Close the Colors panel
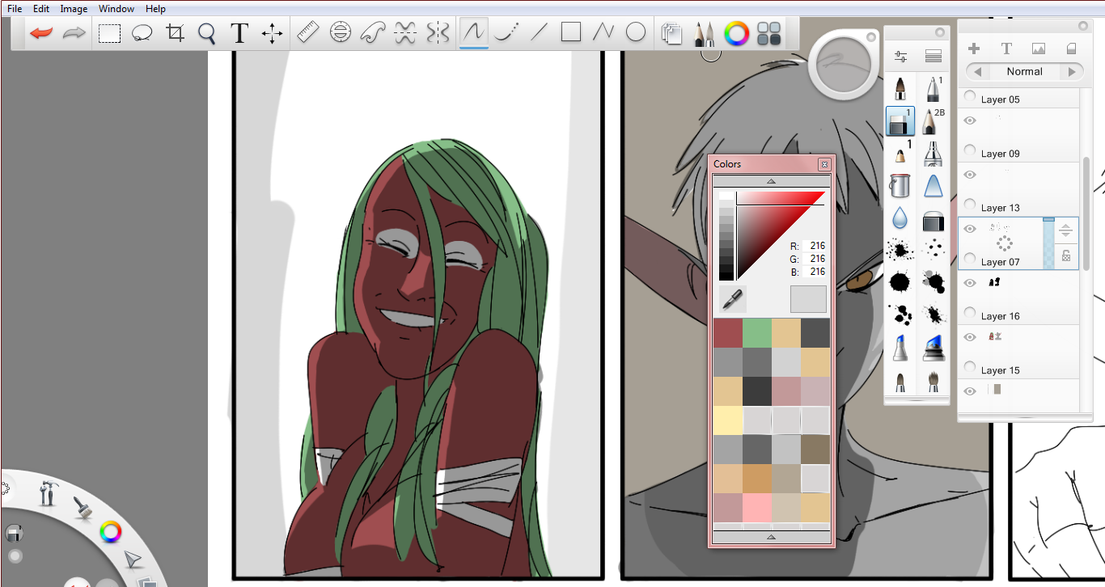The image size is (1105, 587). pos(824,164)
